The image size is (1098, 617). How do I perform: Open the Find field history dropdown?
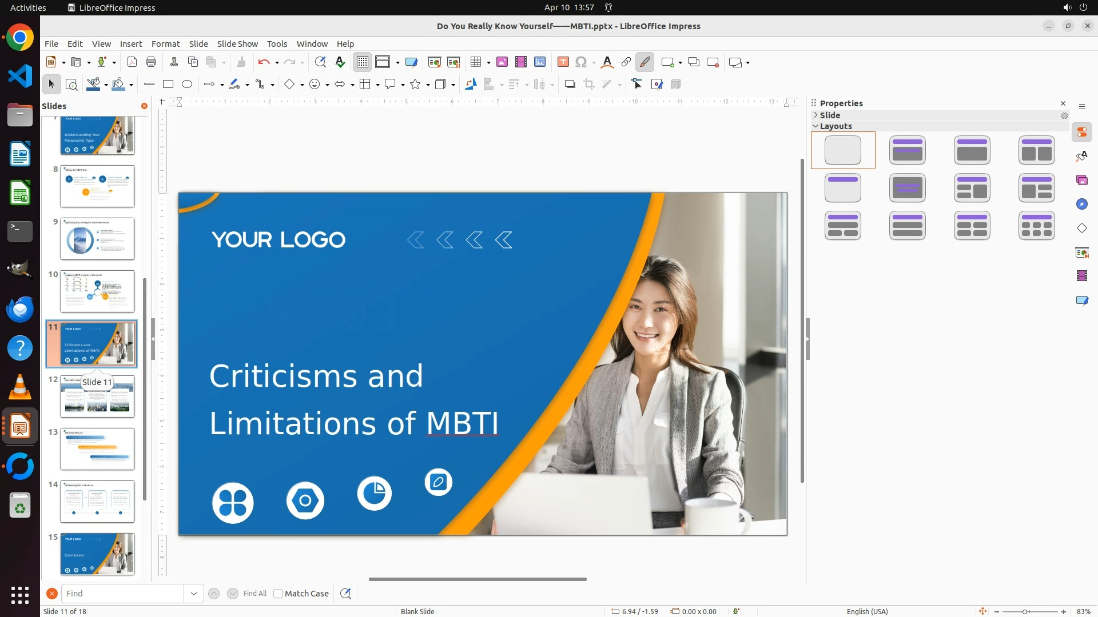(194, 594)
